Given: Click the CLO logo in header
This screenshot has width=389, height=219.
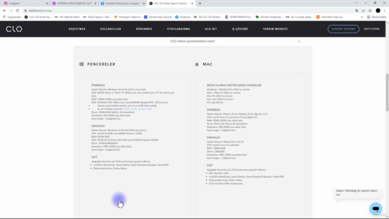Looking at the screenshot, I should [x=14, y=29].
